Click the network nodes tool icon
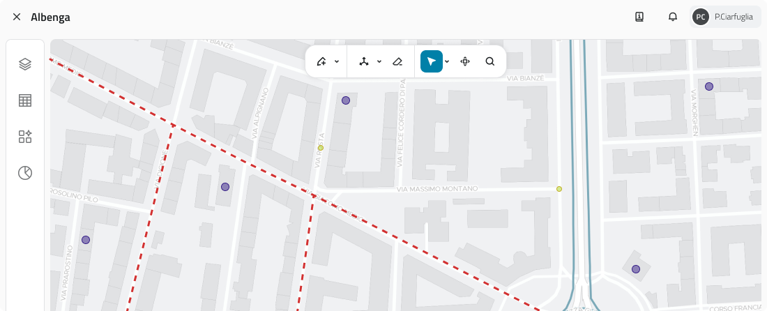 363,61
